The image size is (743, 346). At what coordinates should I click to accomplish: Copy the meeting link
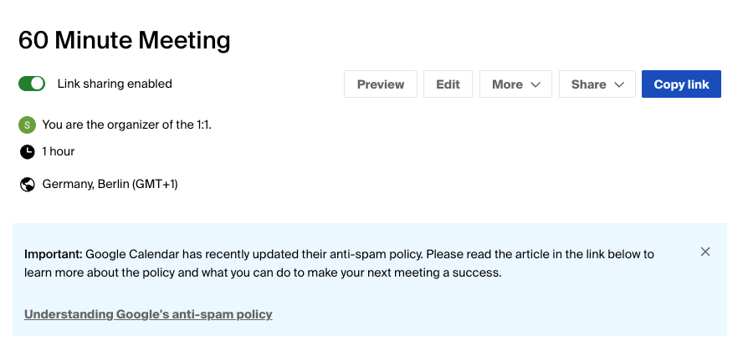tap(681, 84)
